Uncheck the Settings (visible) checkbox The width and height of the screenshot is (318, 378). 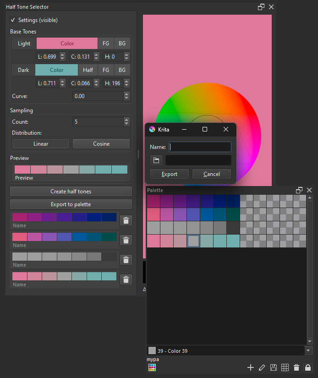(x=13, y=20)
